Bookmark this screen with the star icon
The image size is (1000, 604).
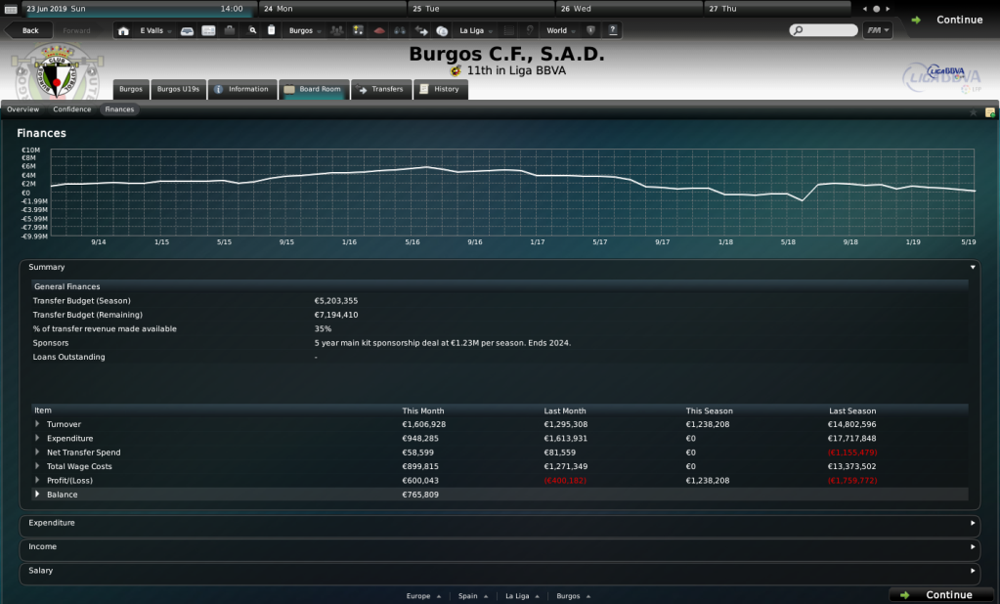point(974,112)
